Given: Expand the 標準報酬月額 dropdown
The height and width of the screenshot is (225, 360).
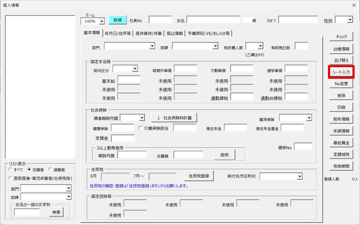Looking at the screenshot, I should click(x=142, y=118).
